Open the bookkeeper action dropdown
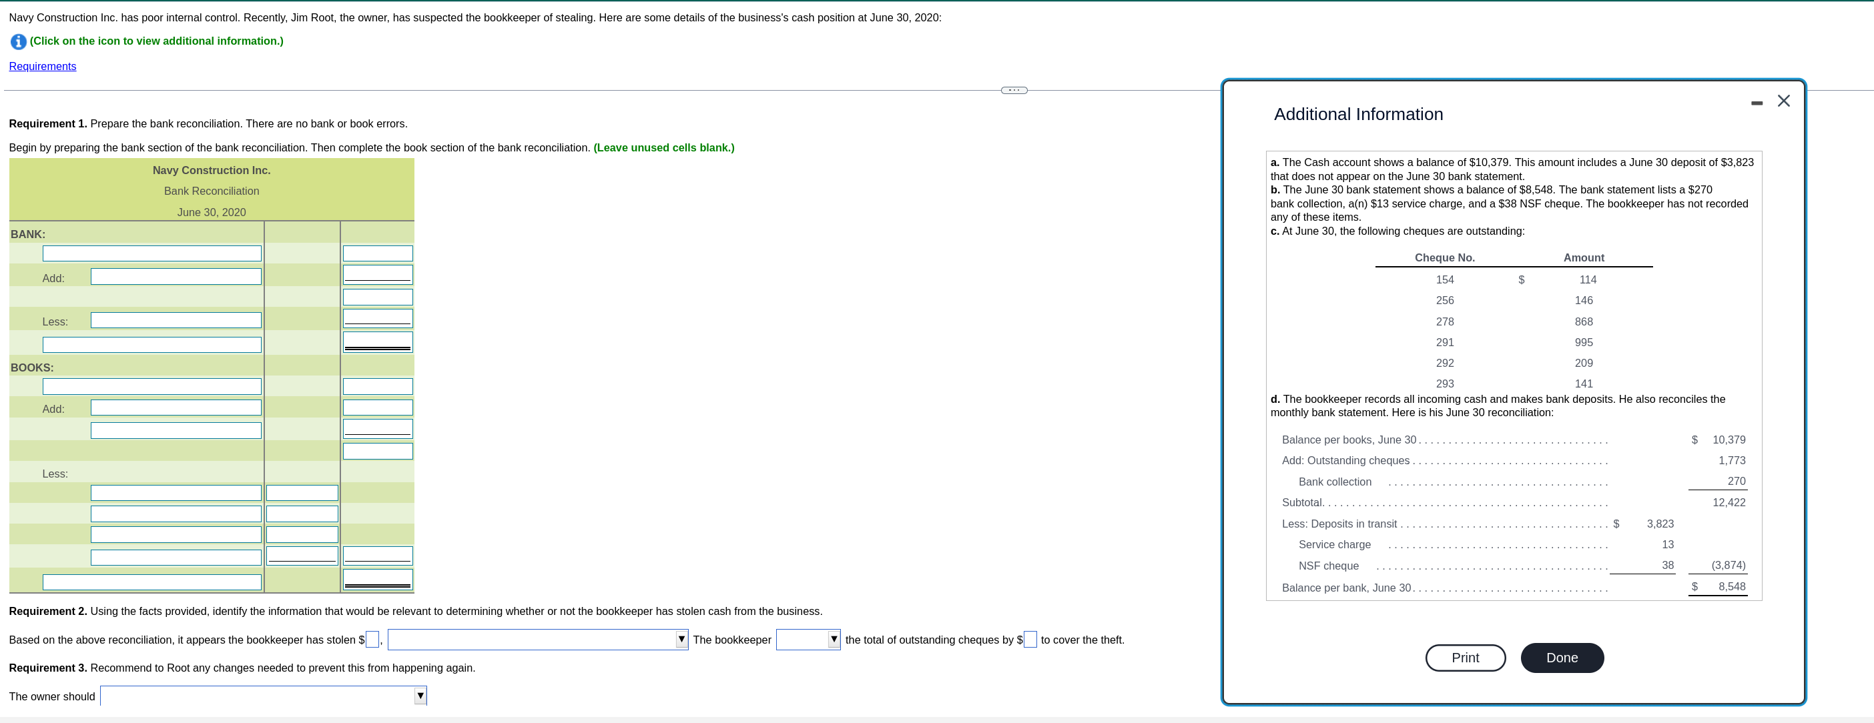Viewport: 1874px width, 723px height. coord(808,640)
